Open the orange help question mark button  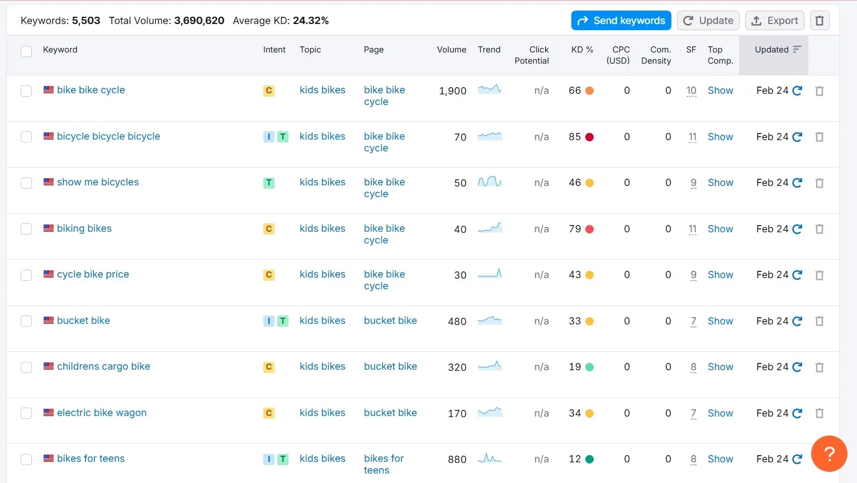pos(829,453)
